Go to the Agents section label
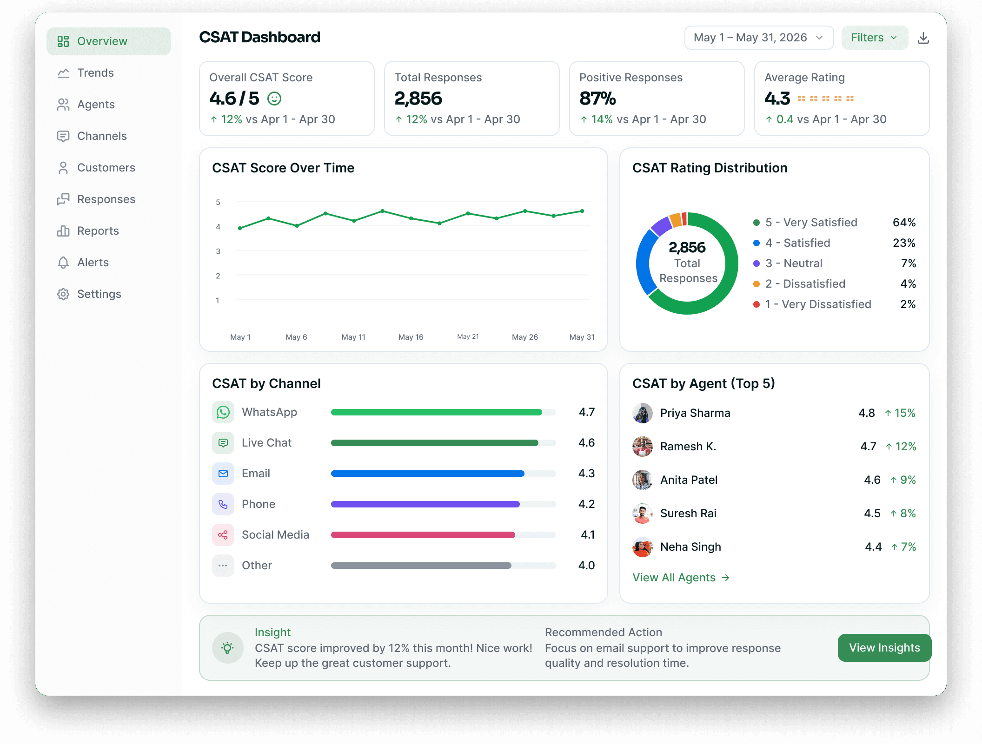982x744 pixels. pyautogui.click(x=96, y=105)
